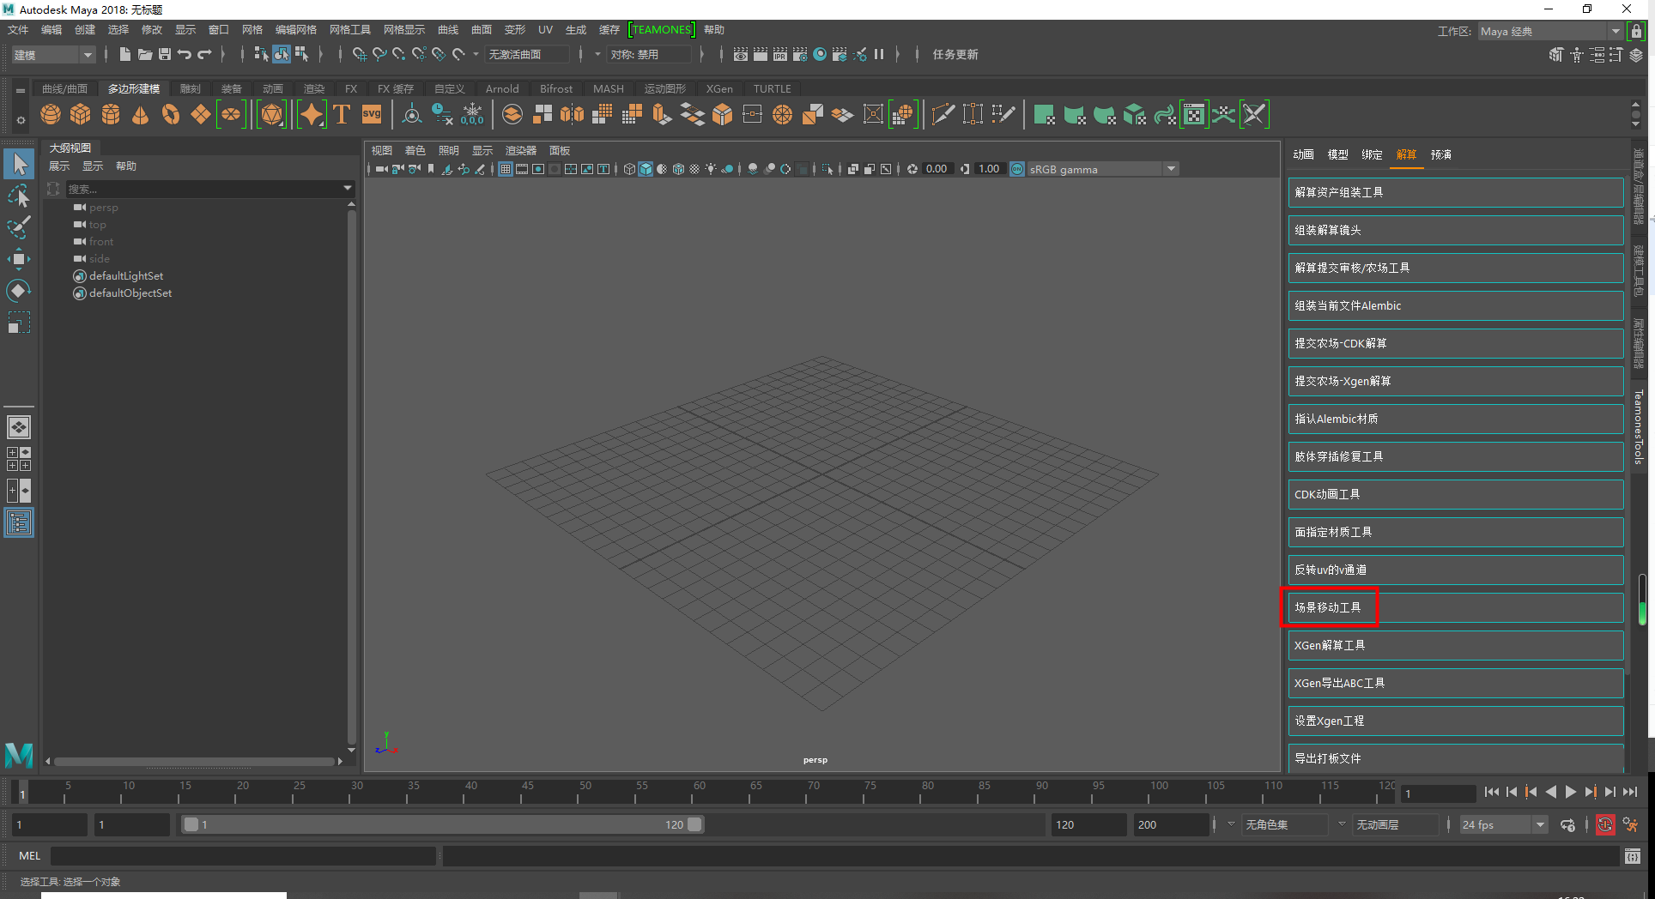Expand the sRGB gamma view transform dropdown
Viewport: 1655px width, 899px height.
coord(1171,169)
